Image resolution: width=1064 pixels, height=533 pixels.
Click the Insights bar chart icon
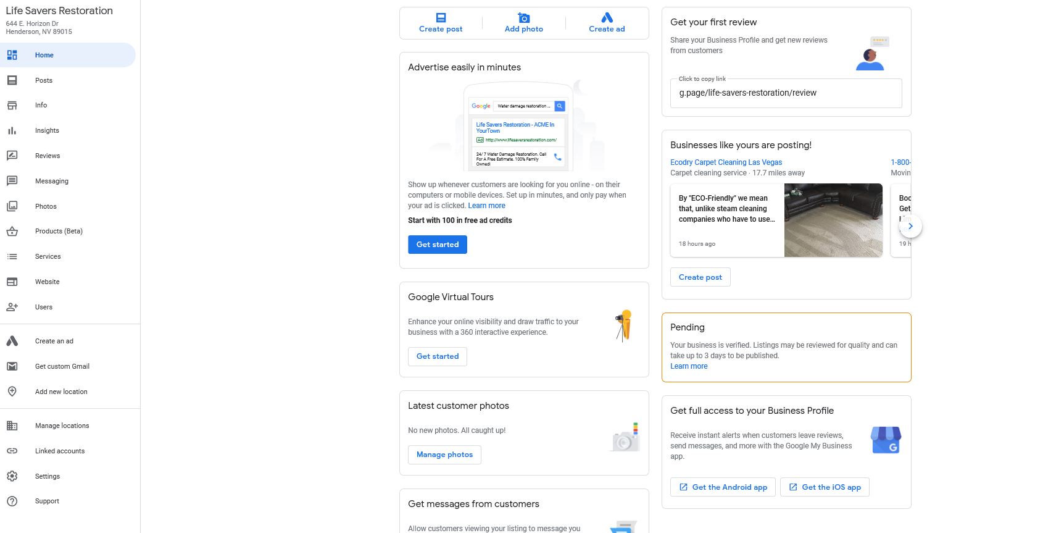12,130
